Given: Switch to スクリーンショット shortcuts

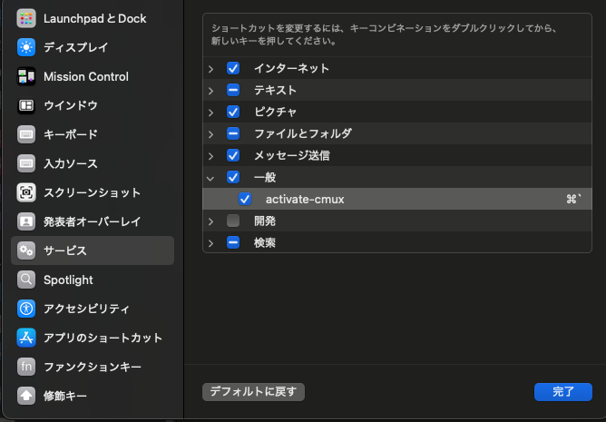Looking at the screenshot, I should pyautogui.click(x=93, y=192).
